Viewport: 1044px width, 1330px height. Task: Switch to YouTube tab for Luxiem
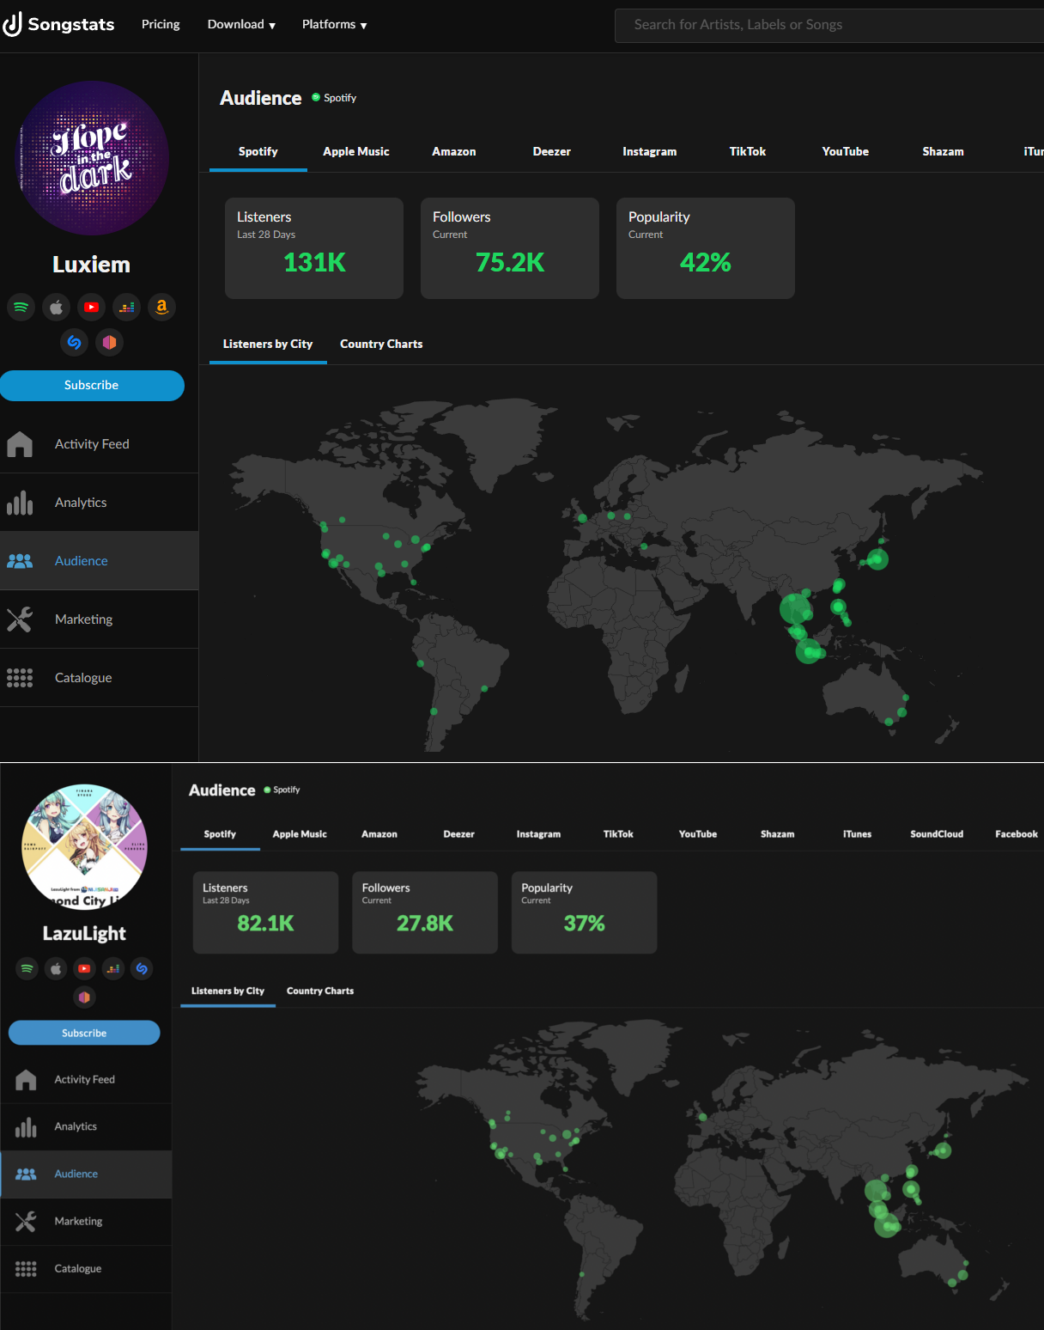tap(846, 151)
